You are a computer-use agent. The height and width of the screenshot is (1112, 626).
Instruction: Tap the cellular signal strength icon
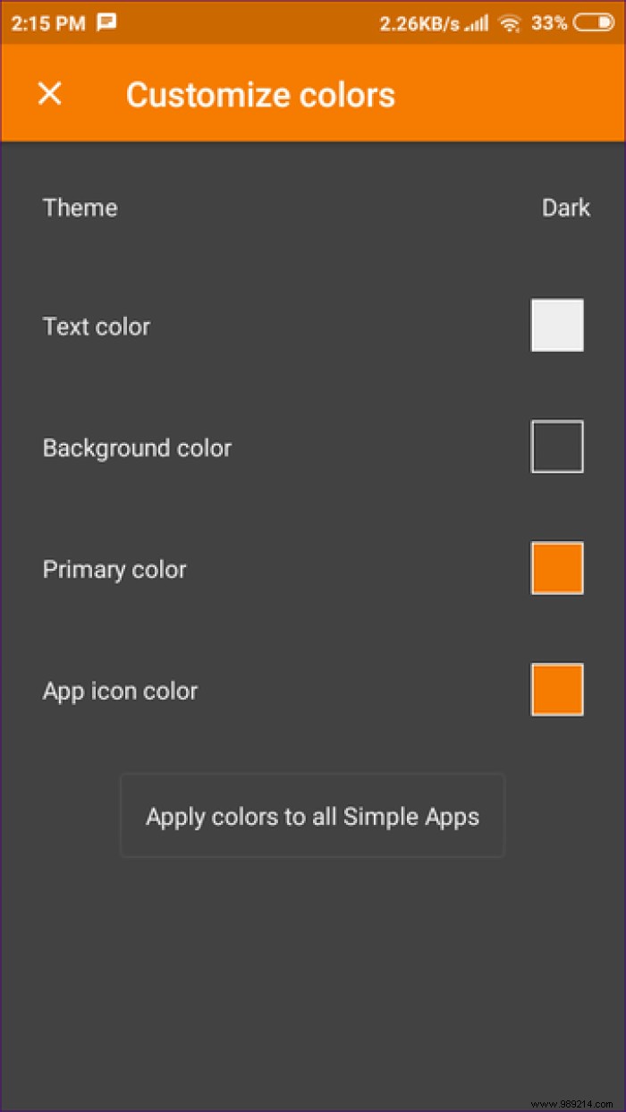(478, 23)
